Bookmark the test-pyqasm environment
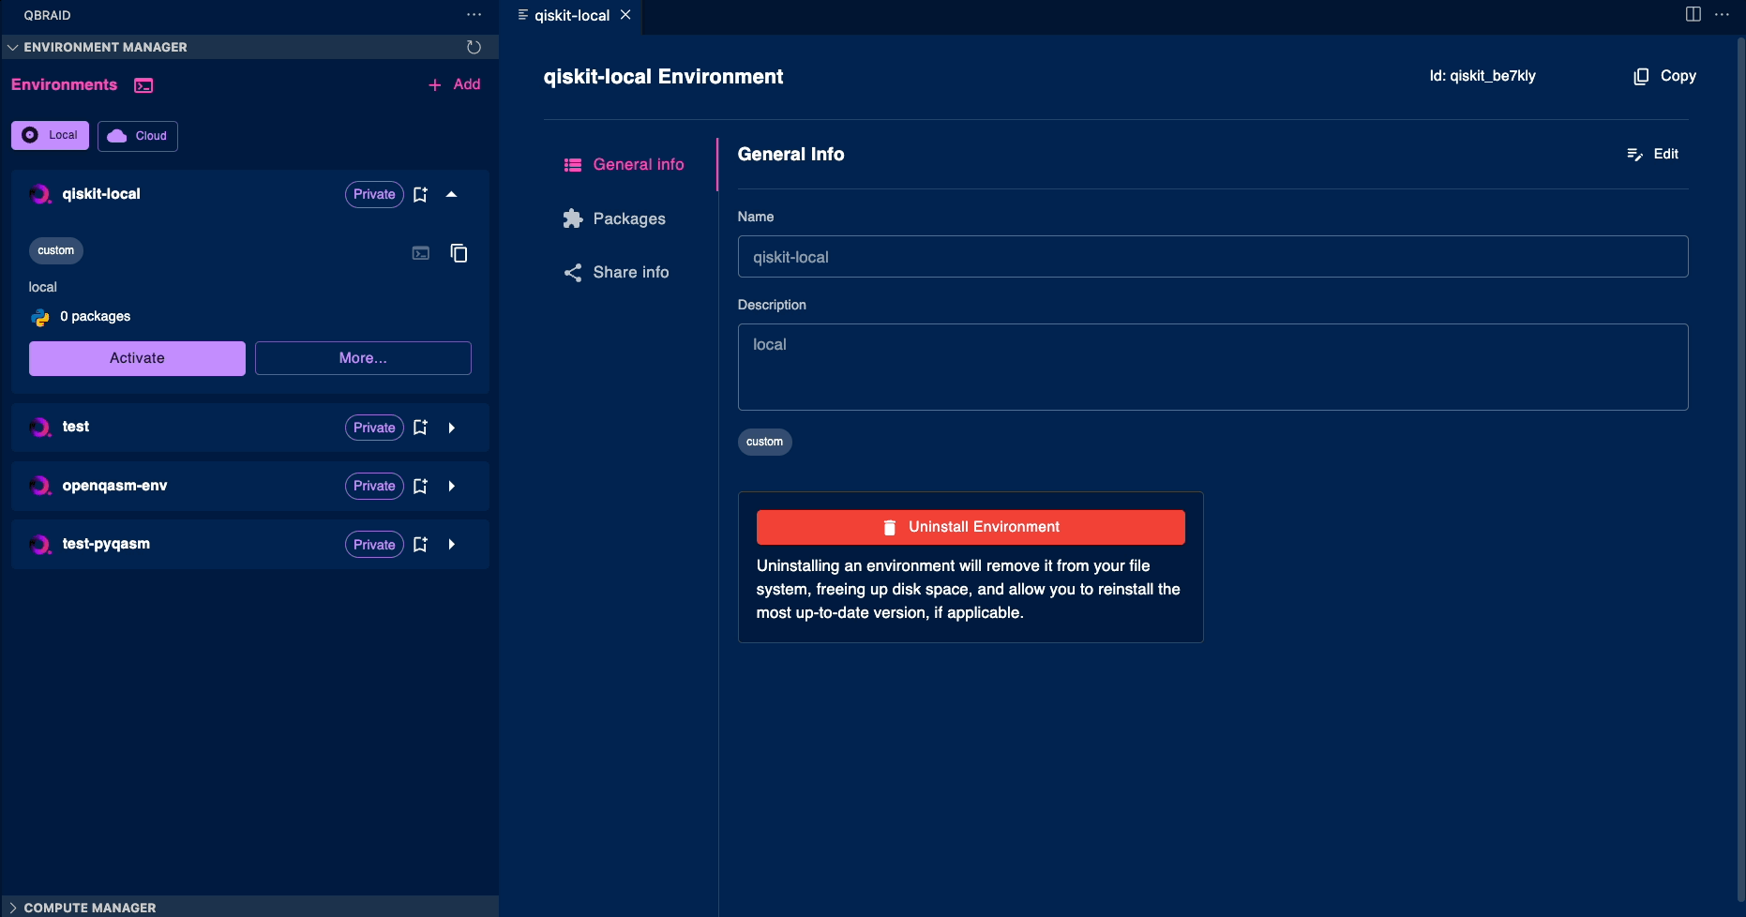Image resolution: width=1746 pixels, height=917 pixels. click(420, 545)
